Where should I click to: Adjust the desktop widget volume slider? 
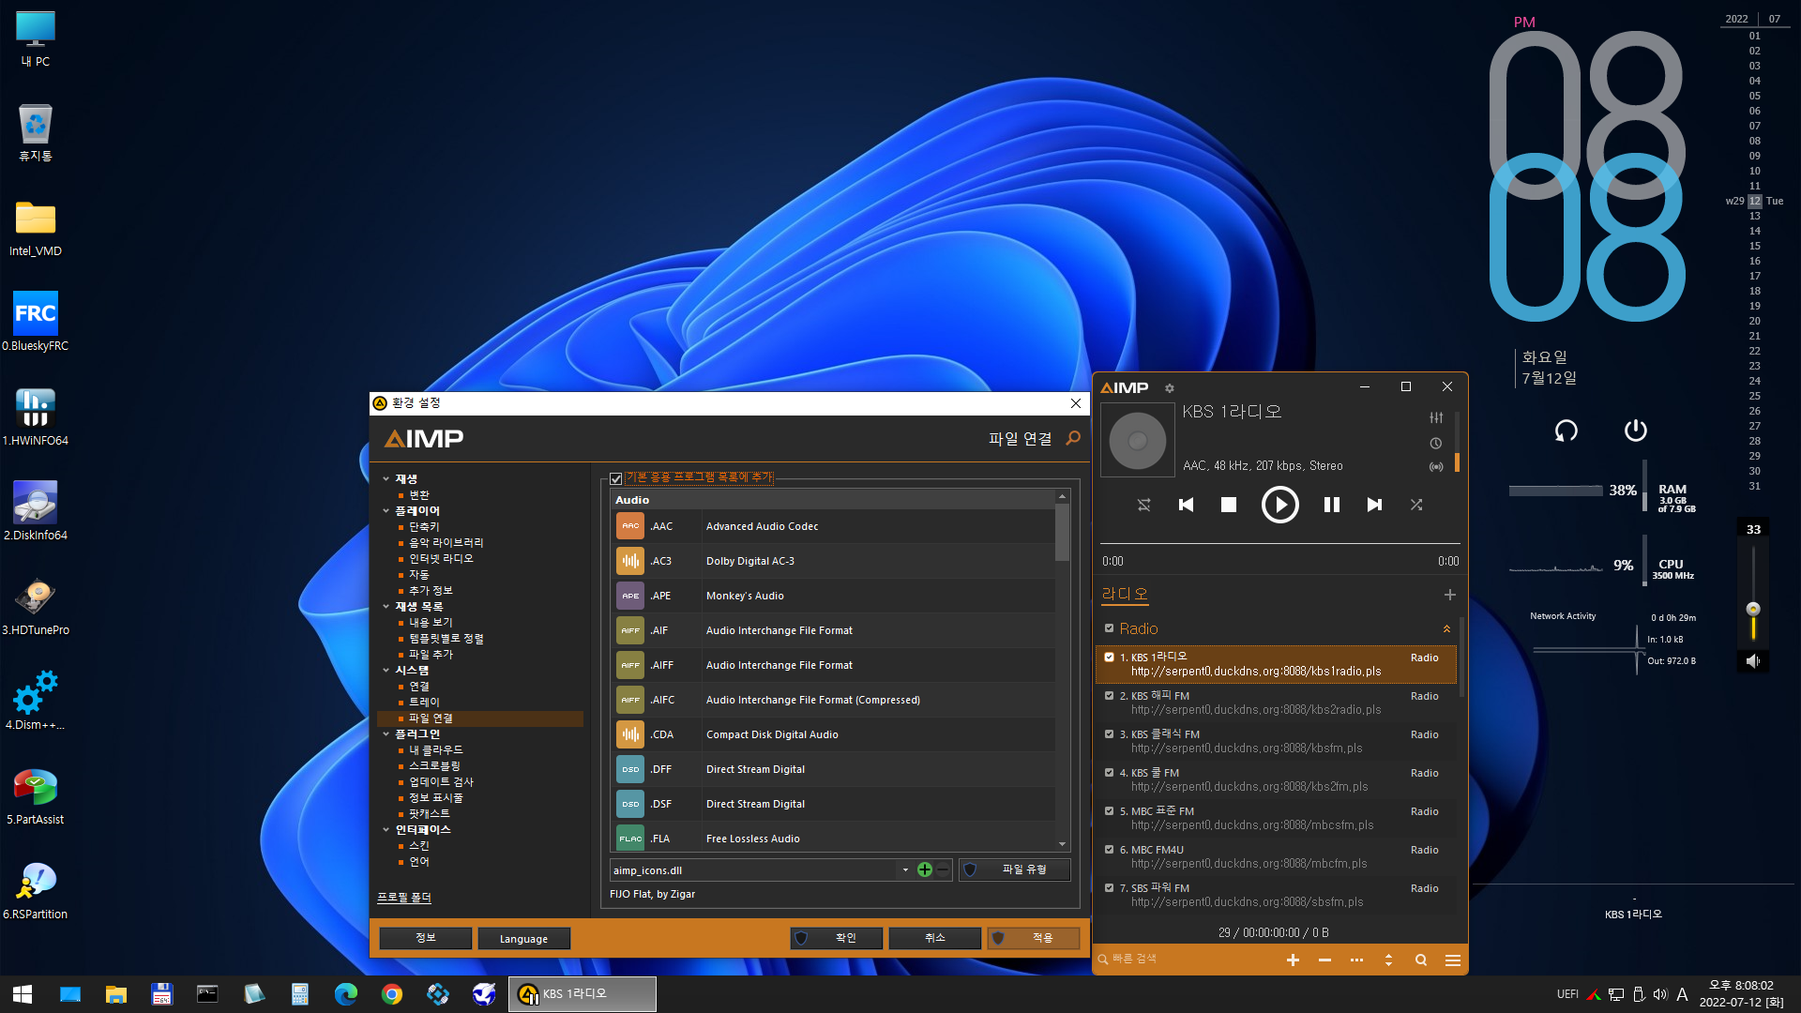pos(1753,609)
